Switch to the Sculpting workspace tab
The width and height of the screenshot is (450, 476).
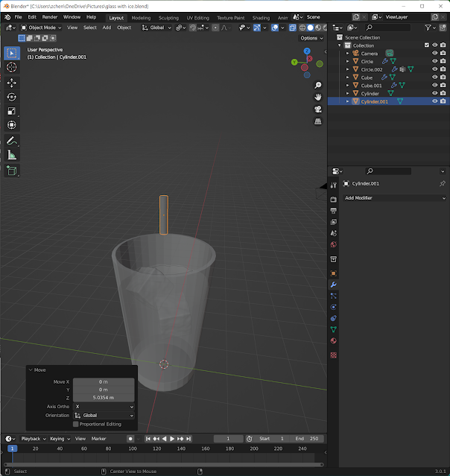(x=168, y=17)
